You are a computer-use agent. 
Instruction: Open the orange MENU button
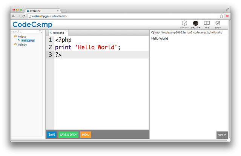coord(86,135)
